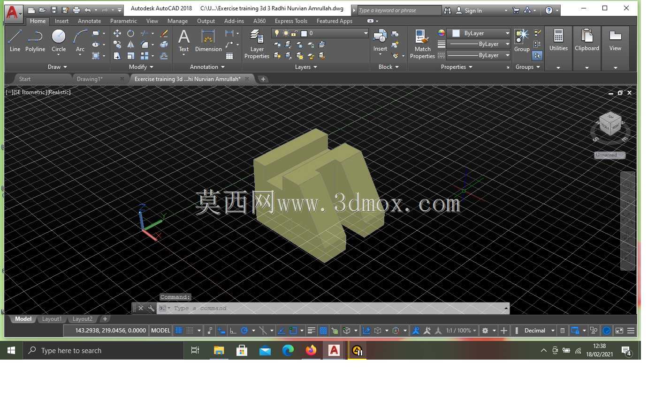Toggle snap mode in status bar

[190, 331]
